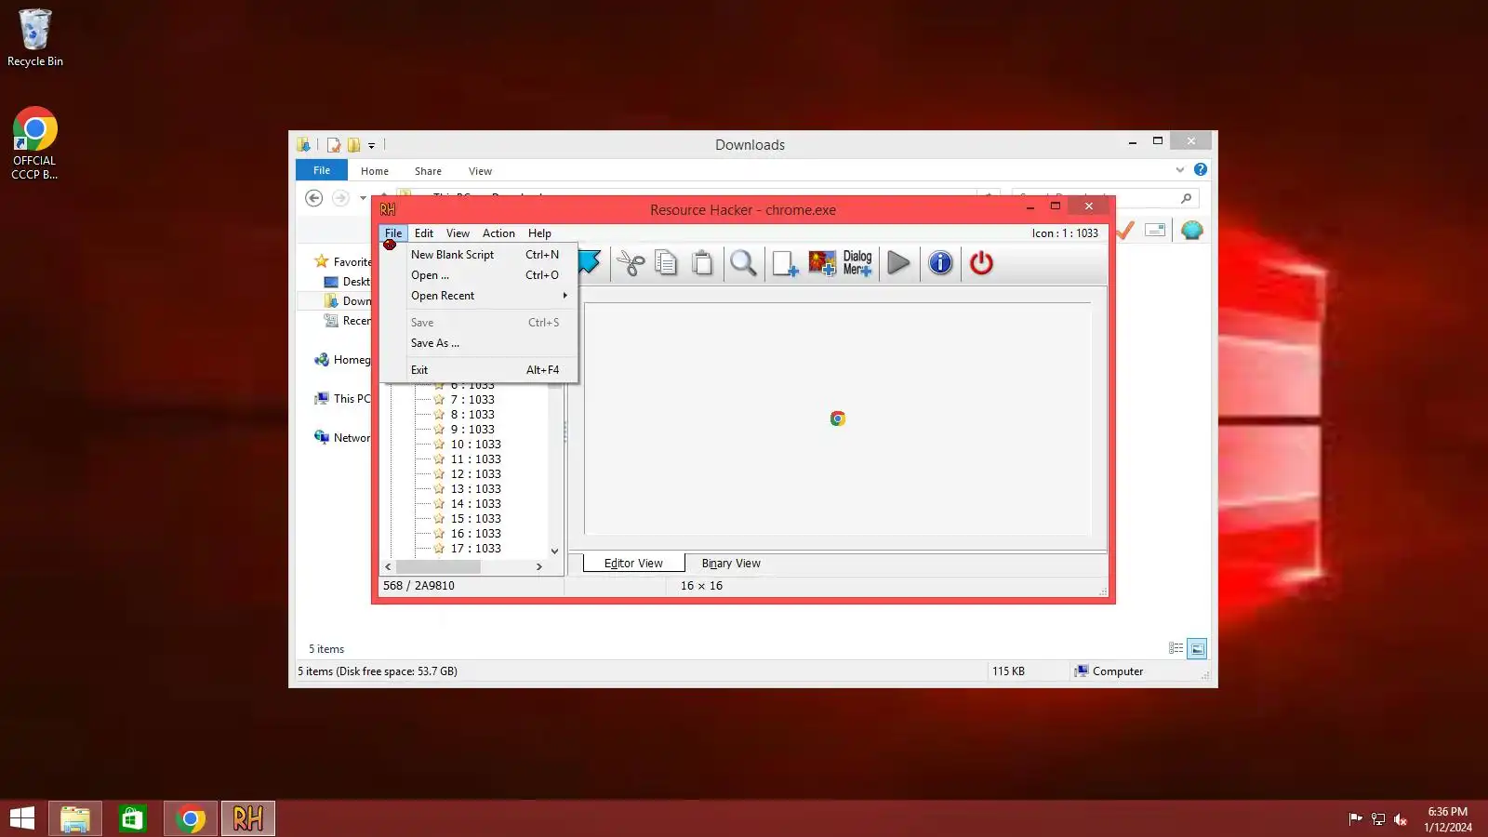Image resolution: width=1488 pixels, height=837 pixels.
Task: Click the Compile script play icon
Action: pos(898,263)
